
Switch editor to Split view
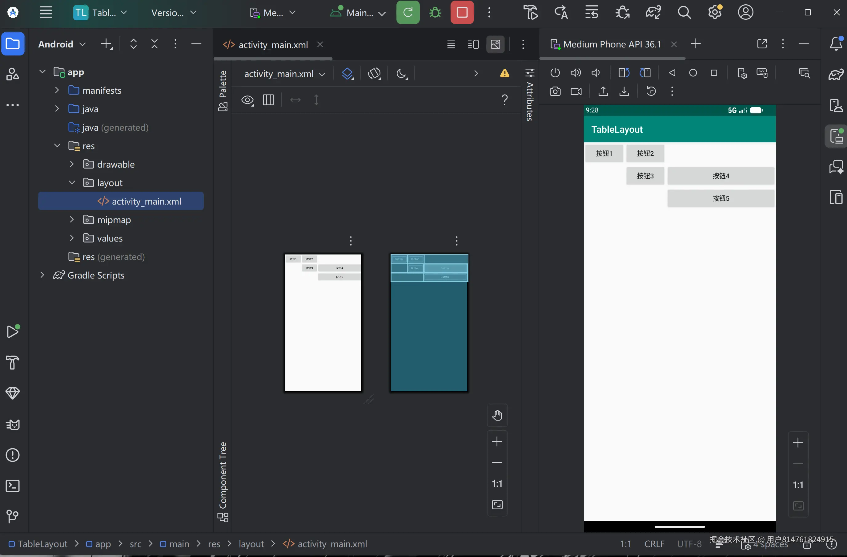pos(473,45)
